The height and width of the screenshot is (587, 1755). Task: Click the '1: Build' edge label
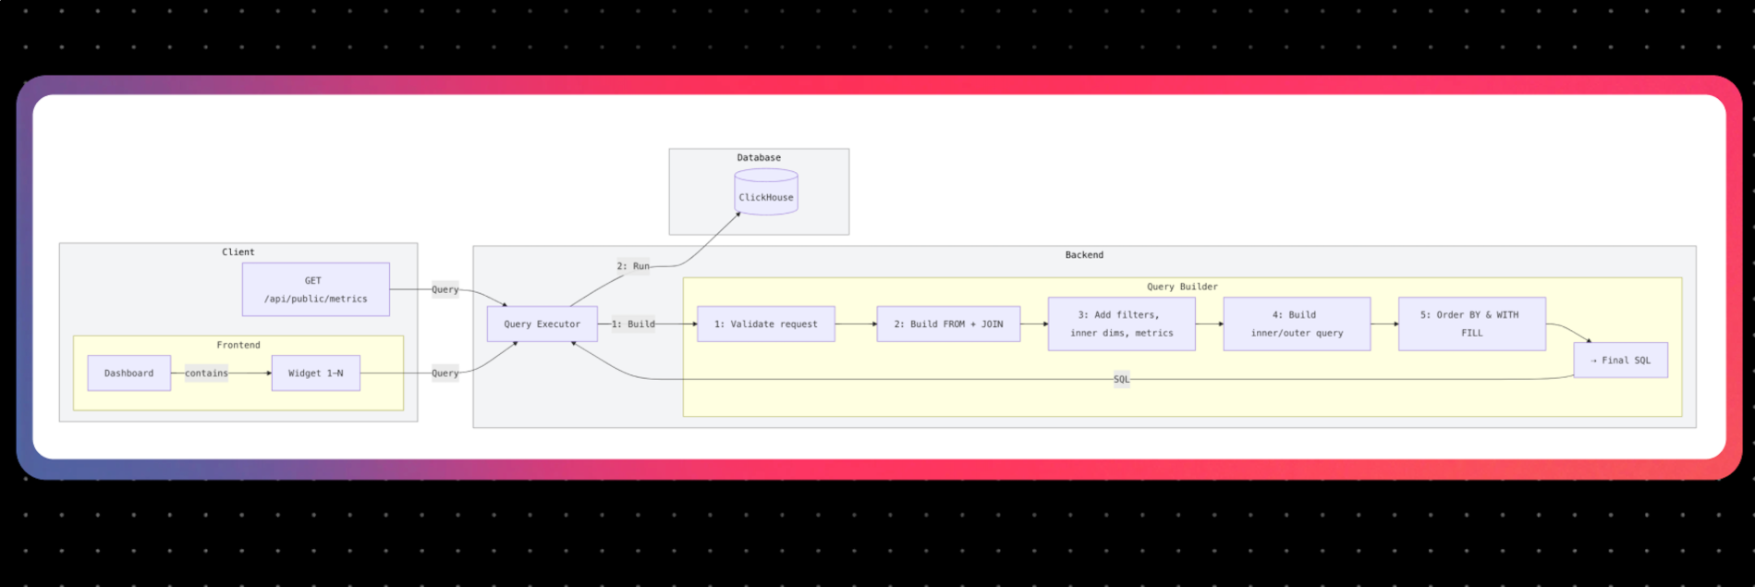click(633, 324)
